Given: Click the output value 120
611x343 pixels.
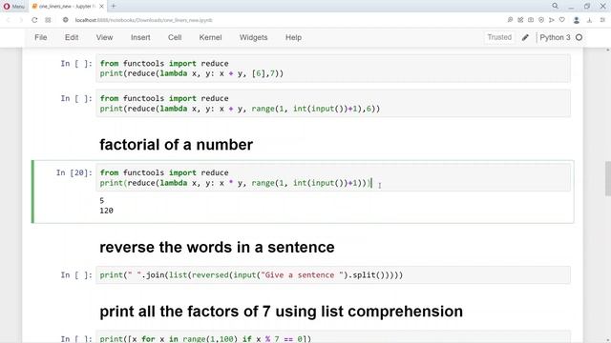Looking at the screenshot, I should 106,211.
